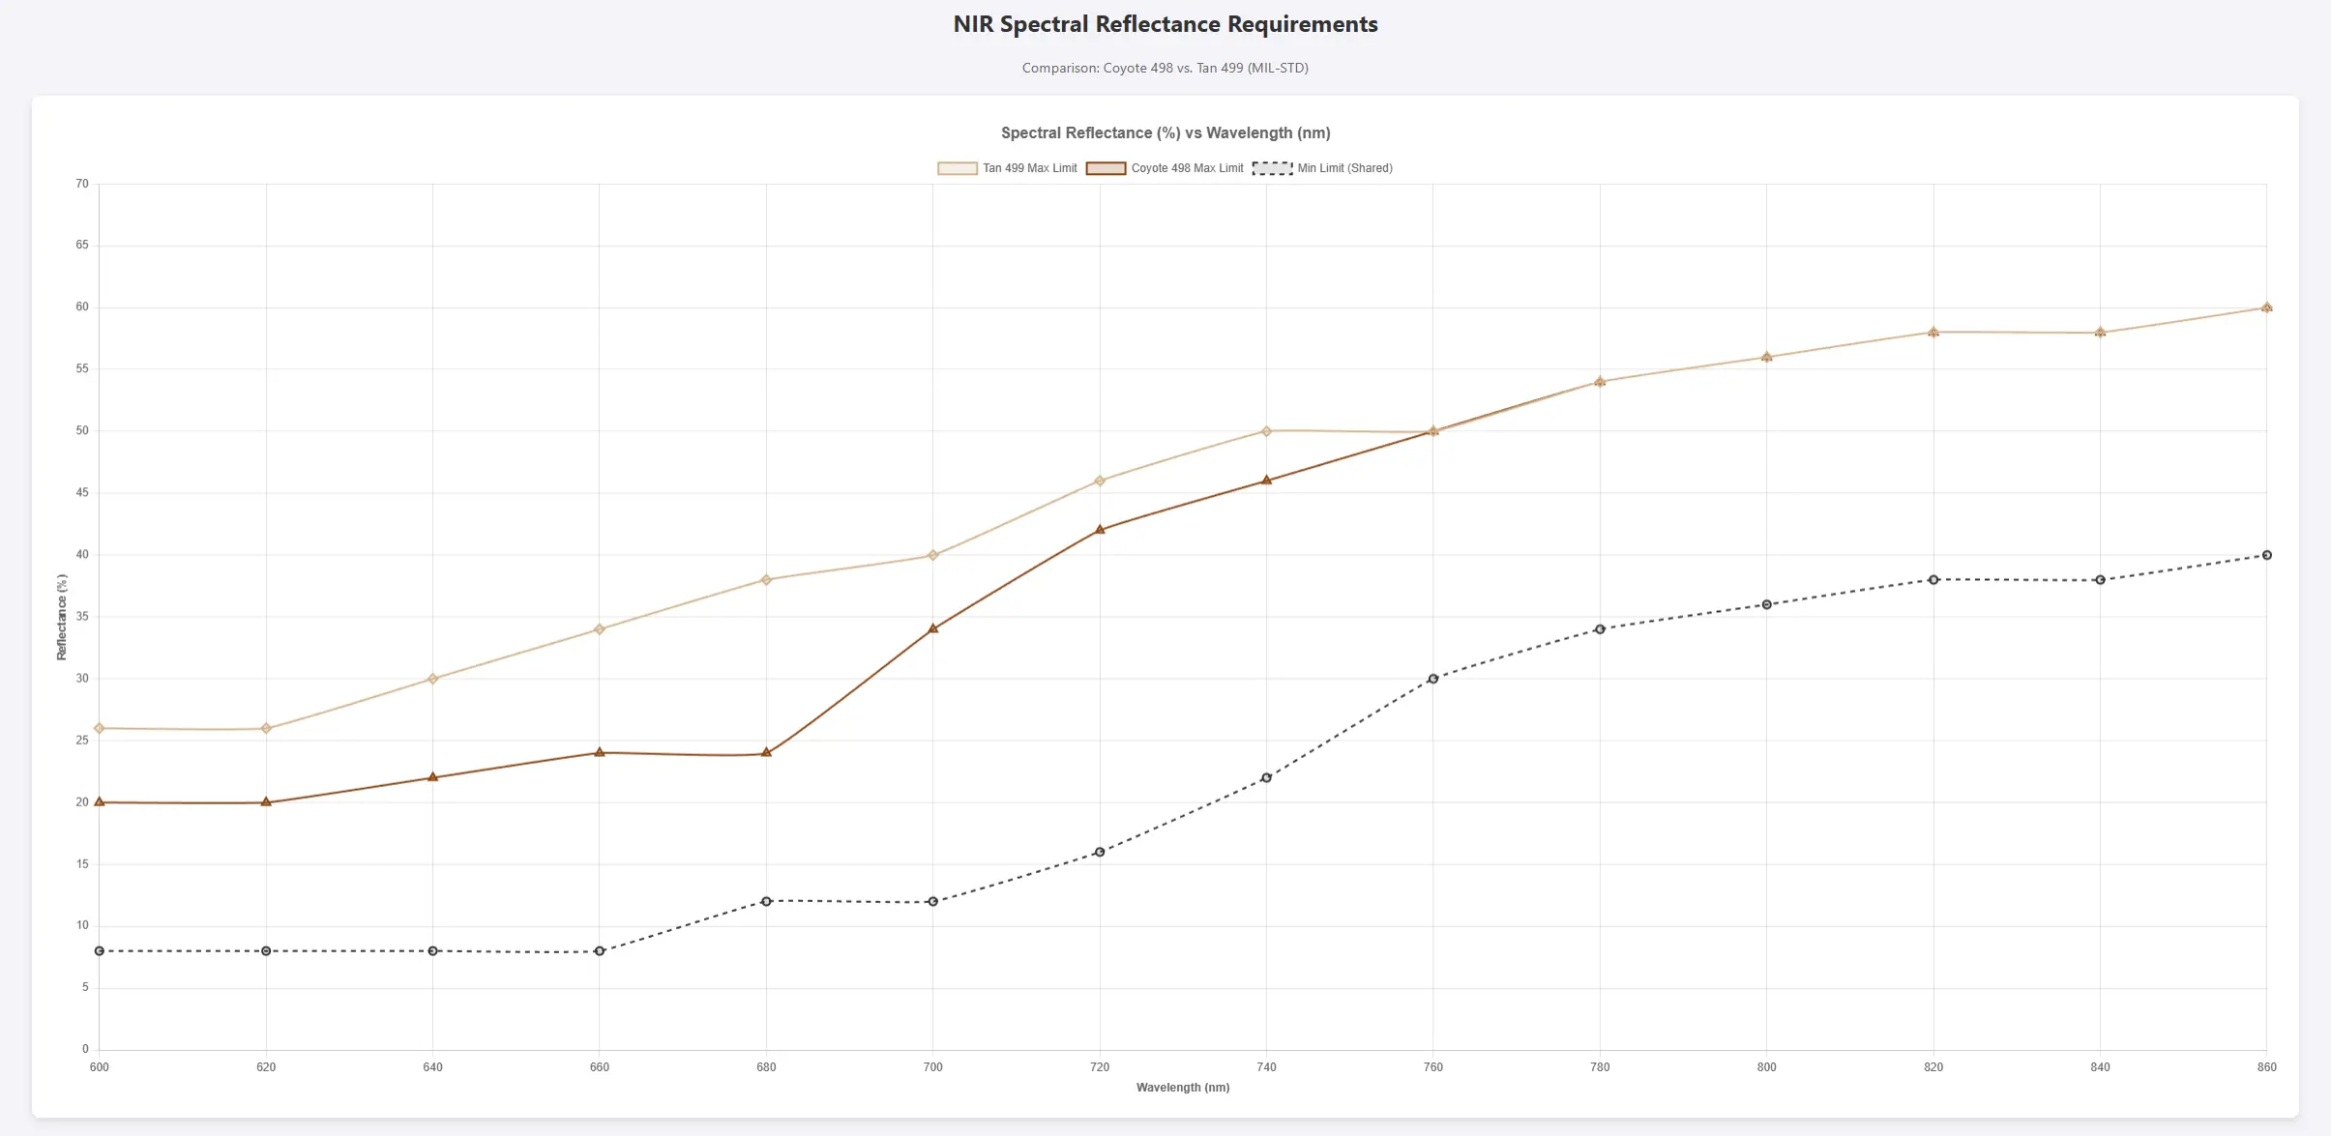Click the diamond marker at 740 nm showing 50%
Screen dimensions: 2331x1136
click(1265, 430)
